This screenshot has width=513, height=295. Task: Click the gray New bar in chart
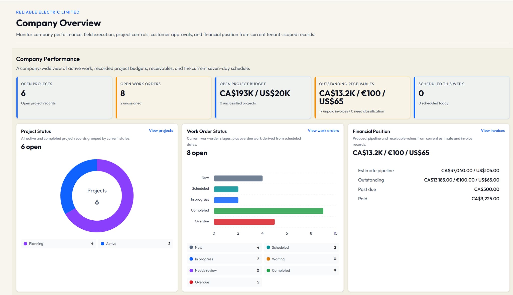pos(238,178)
